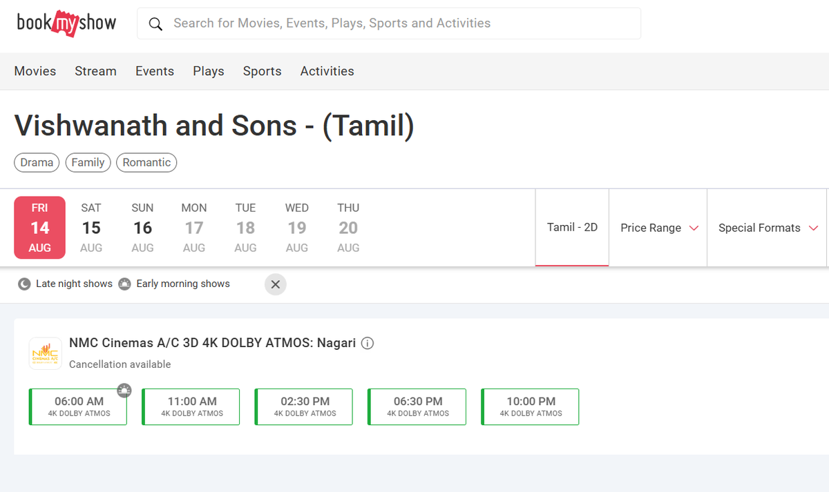
Task: Open the Sports section
Action: (262, 71)
